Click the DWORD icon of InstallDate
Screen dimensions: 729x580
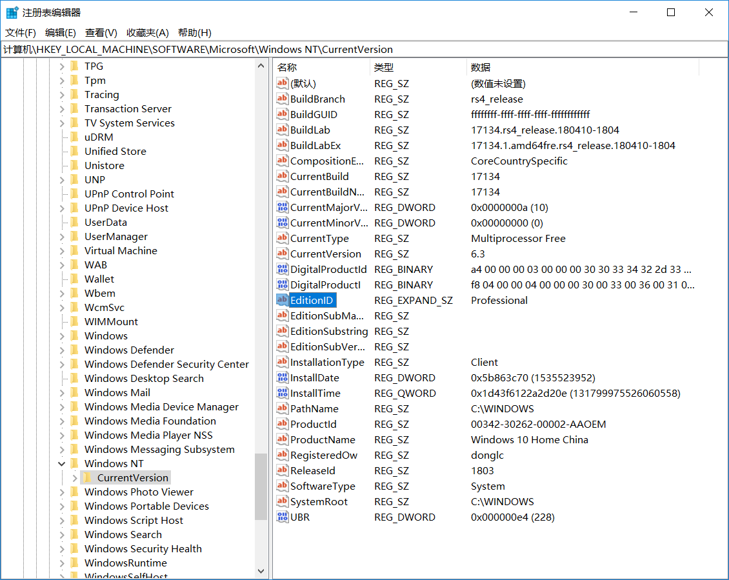[282, 377]
